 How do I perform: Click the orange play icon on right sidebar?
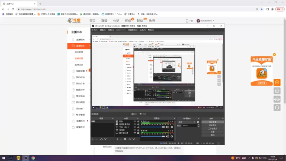pyautogui.click(x=277, y=82)
